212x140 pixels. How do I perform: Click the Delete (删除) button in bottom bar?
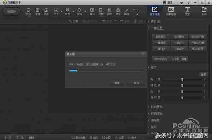point(31,138)
